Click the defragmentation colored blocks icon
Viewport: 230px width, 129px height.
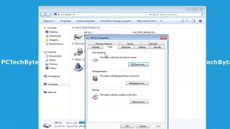(x=95, y=78)
